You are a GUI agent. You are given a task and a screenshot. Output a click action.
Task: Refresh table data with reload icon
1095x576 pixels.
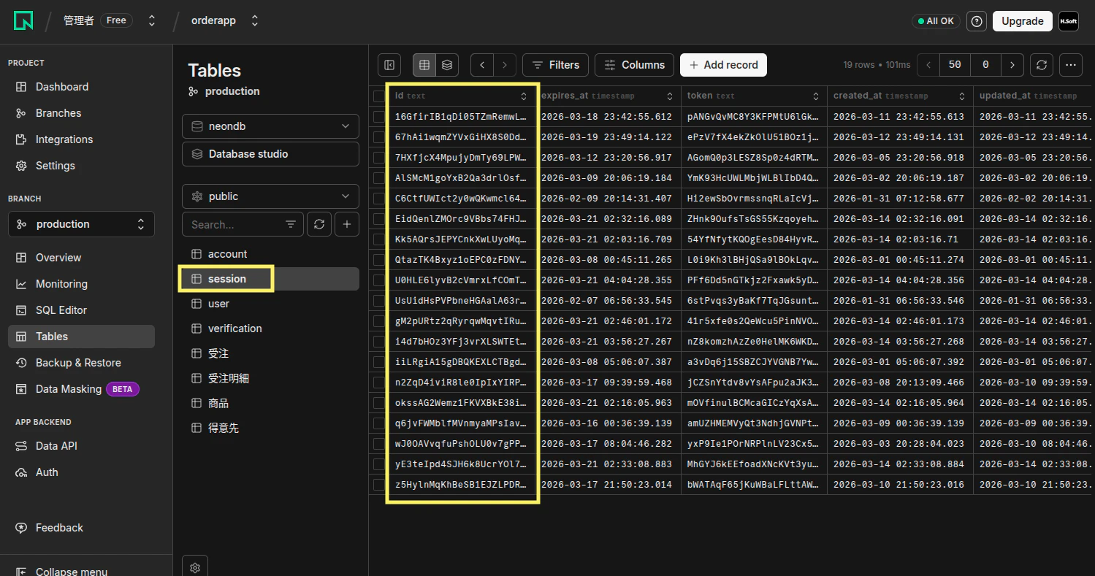pyautogui.click(x=1042, y=65)
